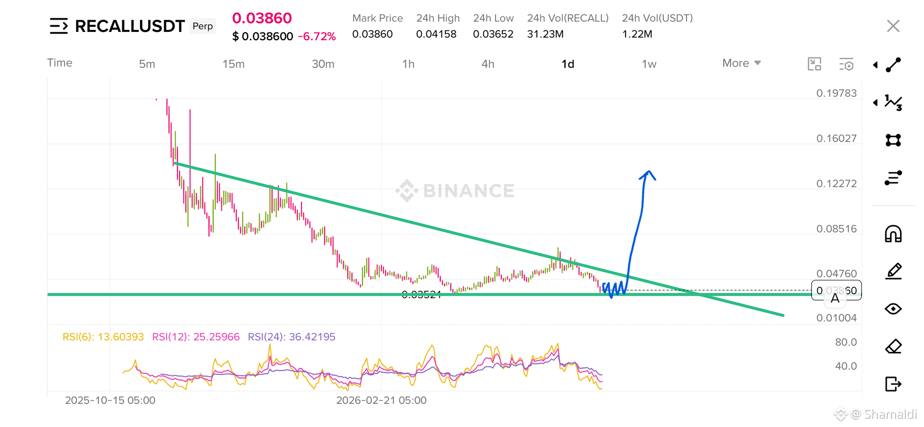Screen dimensions: 924x427
Task: Switch to the 30m timeframe
Action: click(323, 64)
